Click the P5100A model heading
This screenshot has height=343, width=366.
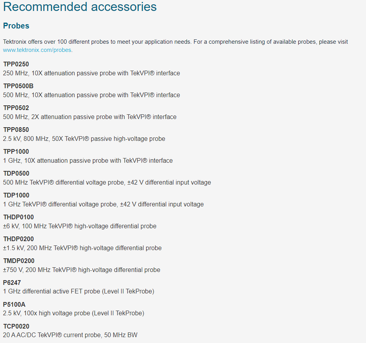[x=14, y=304]
